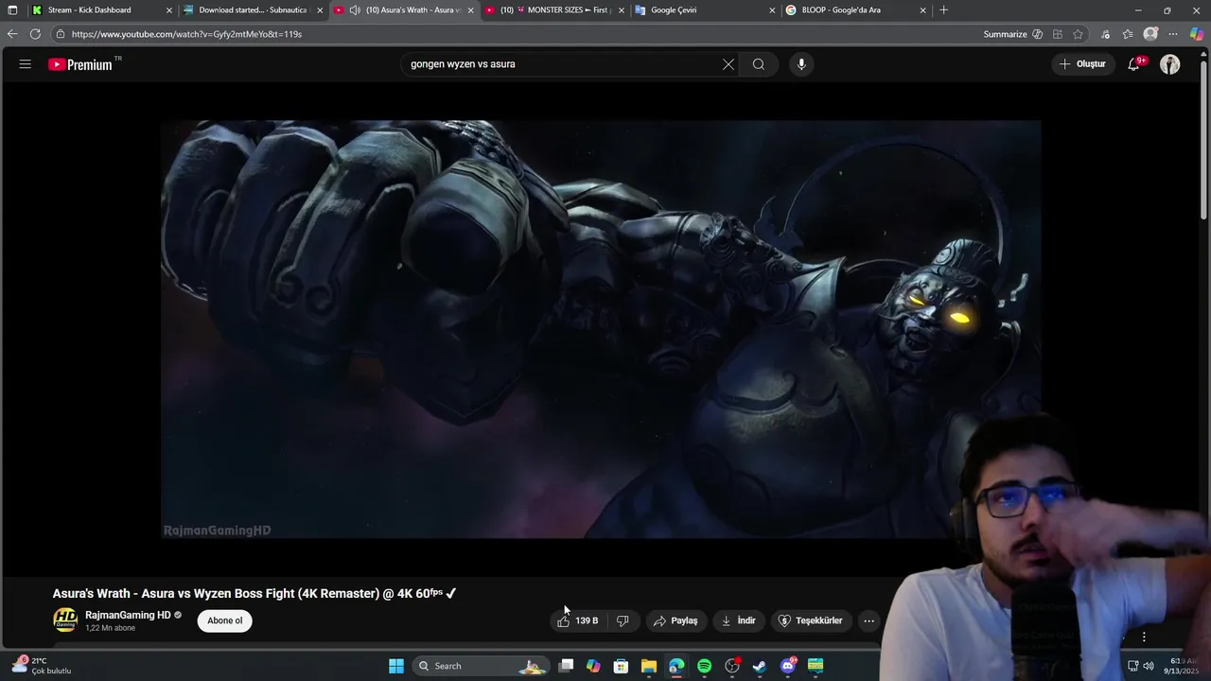The width and height of the screenshot is (1211, 681).
Task: Open the YouTube guide hamburger menu
Action: click(x=26, y=64)
